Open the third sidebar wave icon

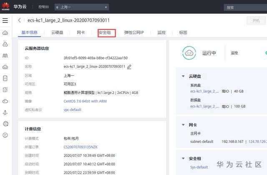tap(5, 56)
